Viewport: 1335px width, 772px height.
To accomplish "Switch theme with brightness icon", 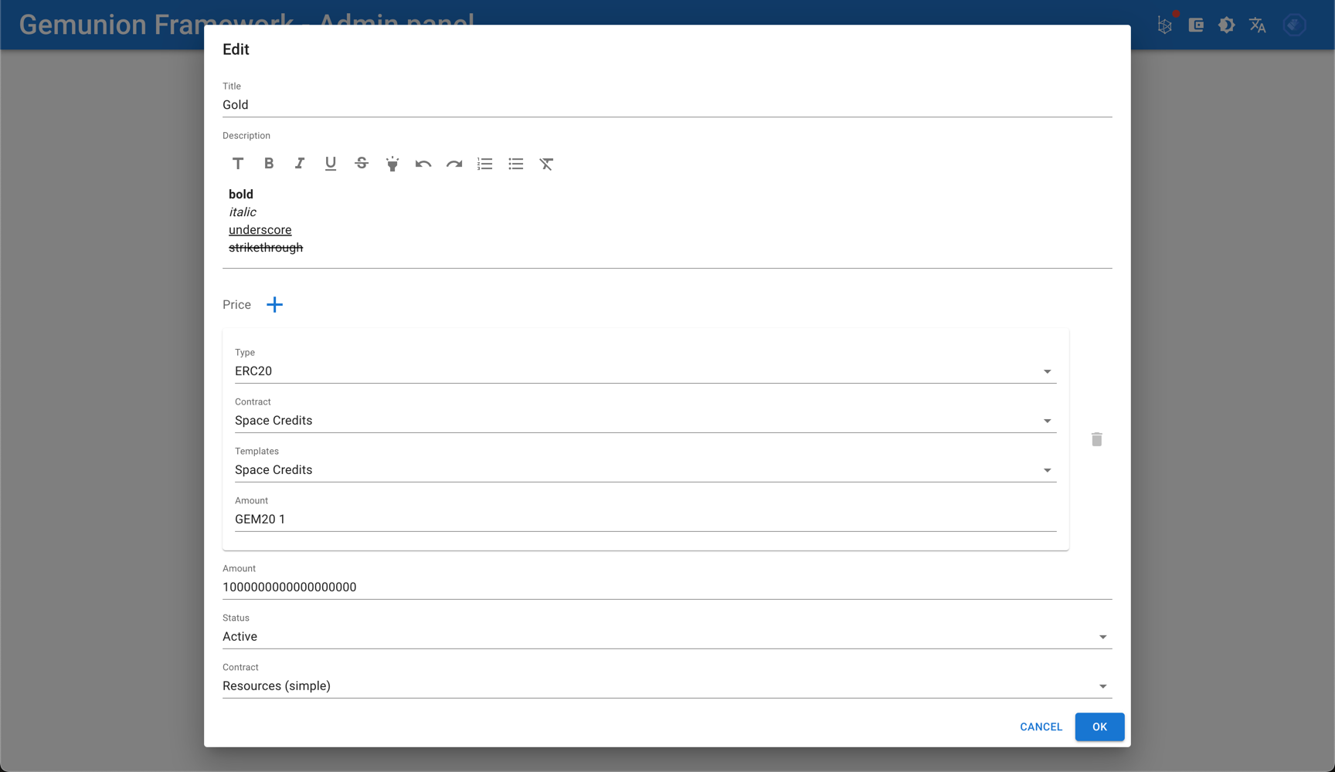I will [1227, 25].
